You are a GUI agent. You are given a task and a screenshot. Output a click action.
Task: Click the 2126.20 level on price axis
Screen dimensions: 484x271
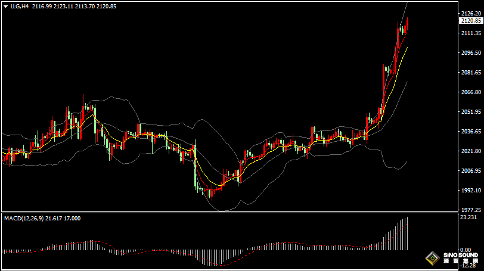tap(471, 14)
